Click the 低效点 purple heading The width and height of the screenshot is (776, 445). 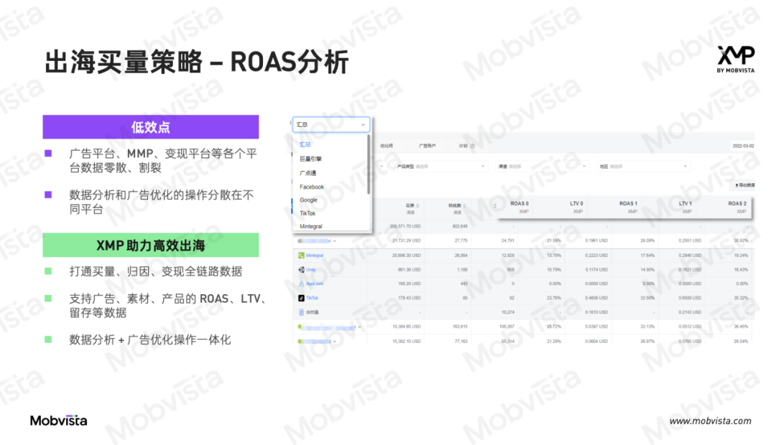150,127
